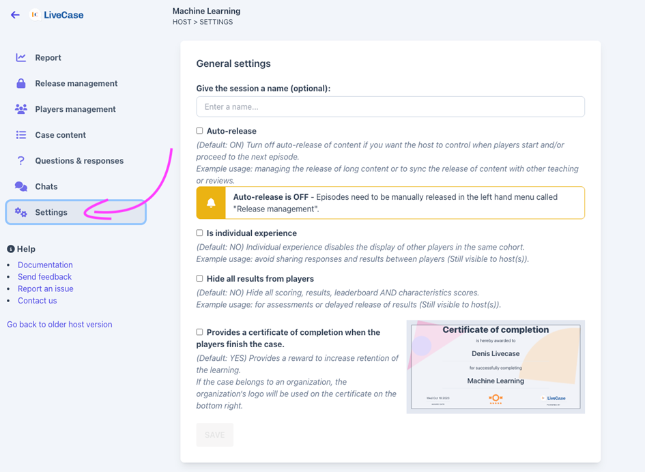This screenshot has height=472, width=645.
Task: Focus the session name input field
Action: tap(390, 107)
